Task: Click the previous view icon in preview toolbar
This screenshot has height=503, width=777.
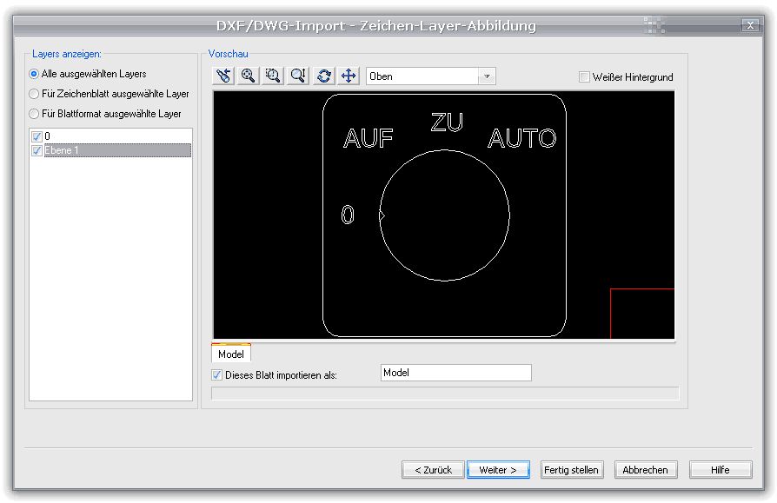Action: pyautogui.click(x=223, y=76)
